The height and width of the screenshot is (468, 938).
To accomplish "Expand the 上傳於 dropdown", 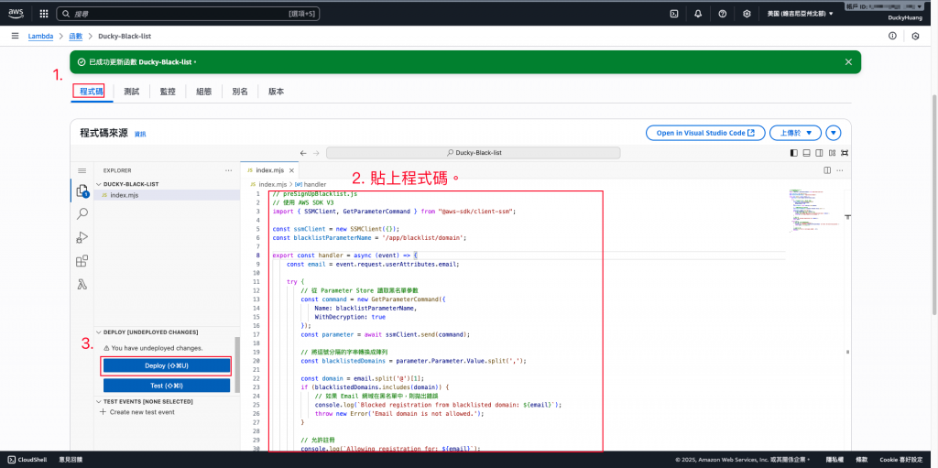I will coord(796,133).
